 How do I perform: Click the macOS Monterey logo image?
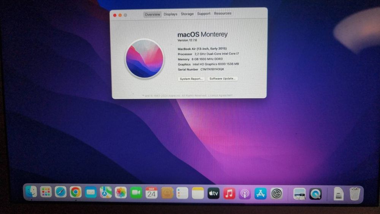tap(145, 59)
